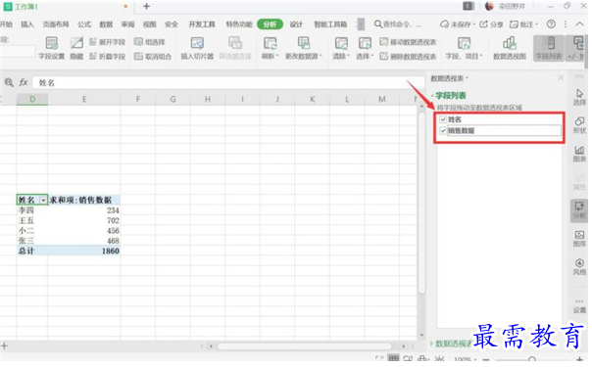Switch to the 页面布局 ribbon tab
The width and height of the screenshot is (592, 367).
[x=56, y=24]
